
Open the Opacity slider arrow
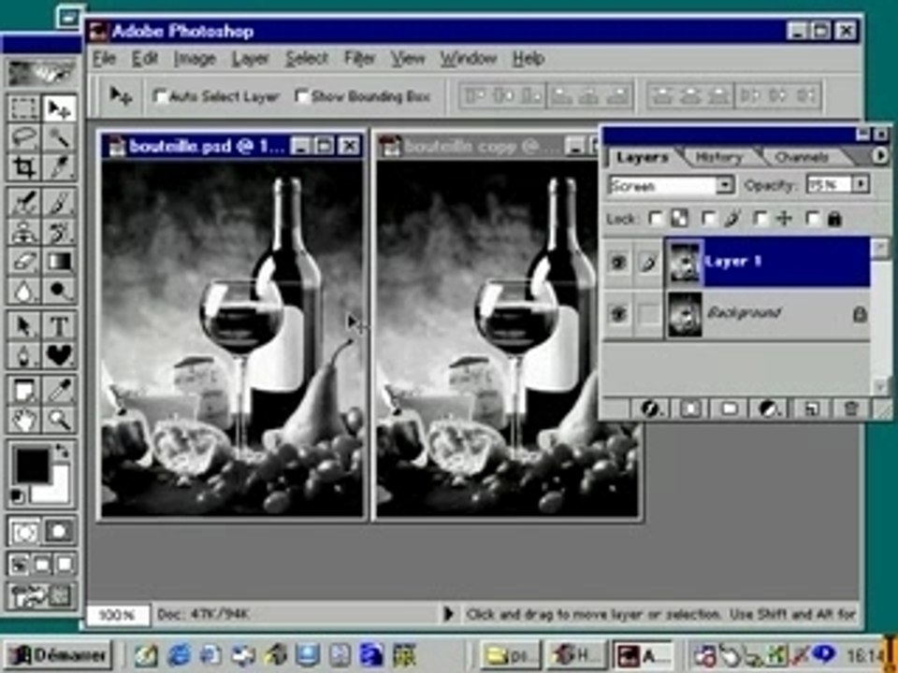pos(861,184)
